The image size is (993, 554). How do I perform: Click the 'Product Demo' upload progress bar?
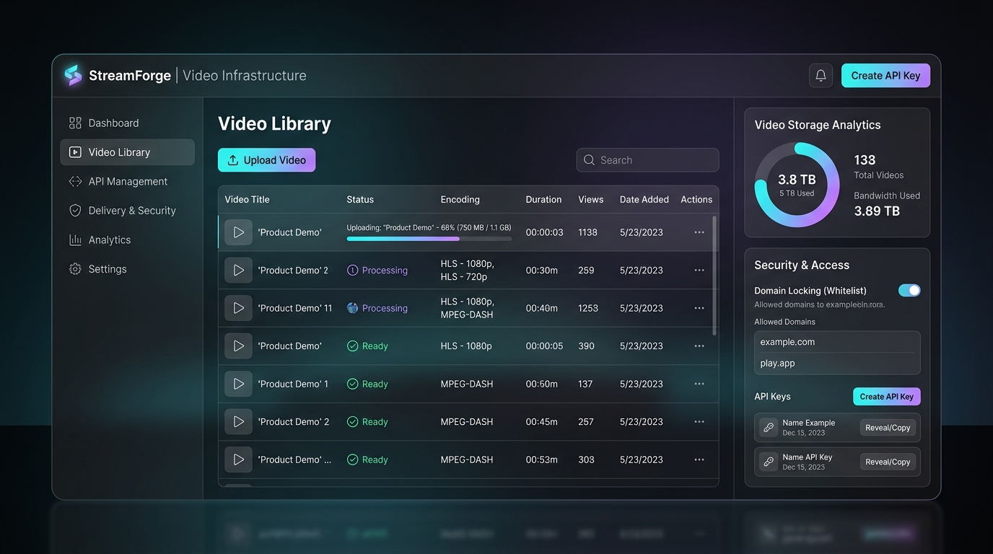(x=429, y=238)
